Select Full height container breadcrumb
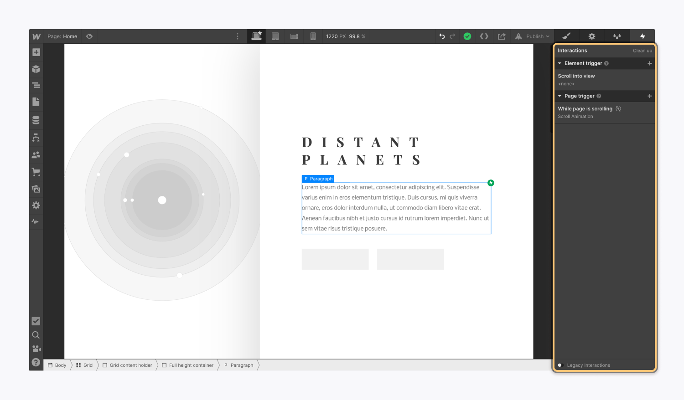Image resolution: width=684 pixels, height=400 pixels. pyautogui.click(x=187, y=365)
